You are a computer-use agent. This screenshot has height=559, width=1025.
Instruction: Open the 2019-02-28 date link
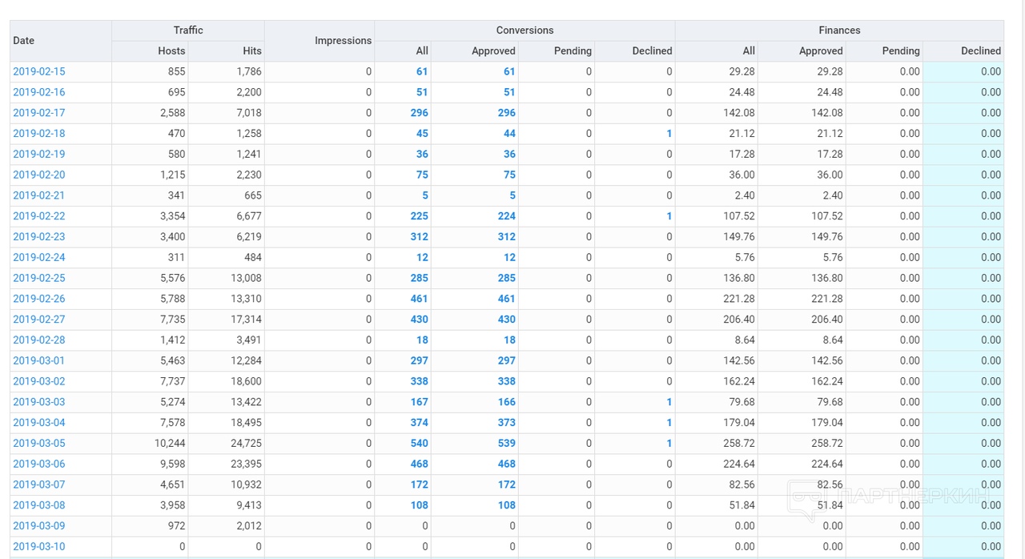pyautogui.click(x=38, y=340)
